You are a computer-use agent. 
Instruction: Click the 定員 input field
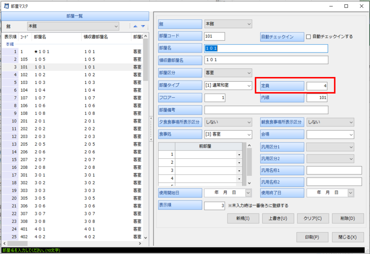317,86
